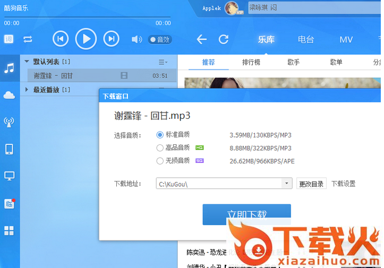This screenshot has height=268, width=384.
Task: Select high quality 高品音质 option
Action: (160, 148)
